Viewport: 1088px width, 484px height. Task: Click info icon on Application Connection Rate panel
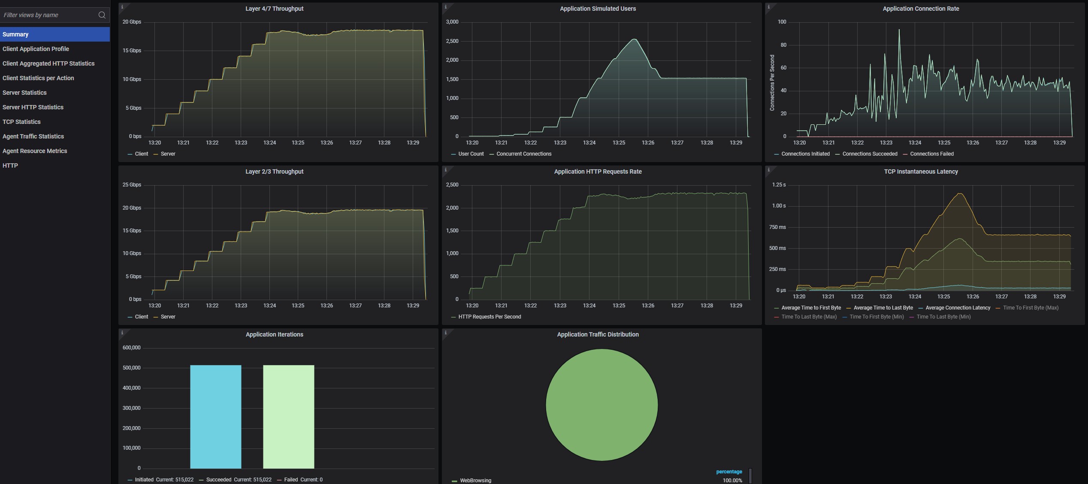[768, 7]
